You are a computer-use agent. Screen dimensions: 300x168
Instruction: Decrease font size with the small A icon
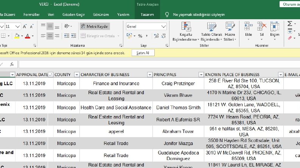[x=32, y=26]
